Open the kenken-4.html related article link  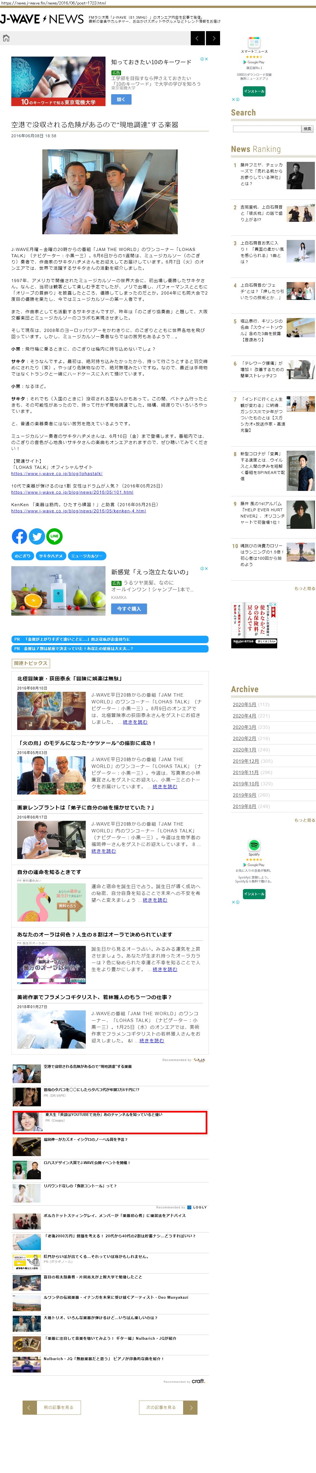tap(79, 511)
